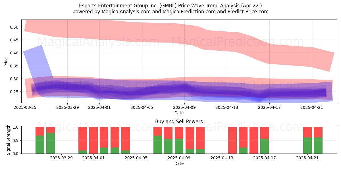
Task: Select the 0.45 tick on the Price axis
Action: (x=14, y=40)
